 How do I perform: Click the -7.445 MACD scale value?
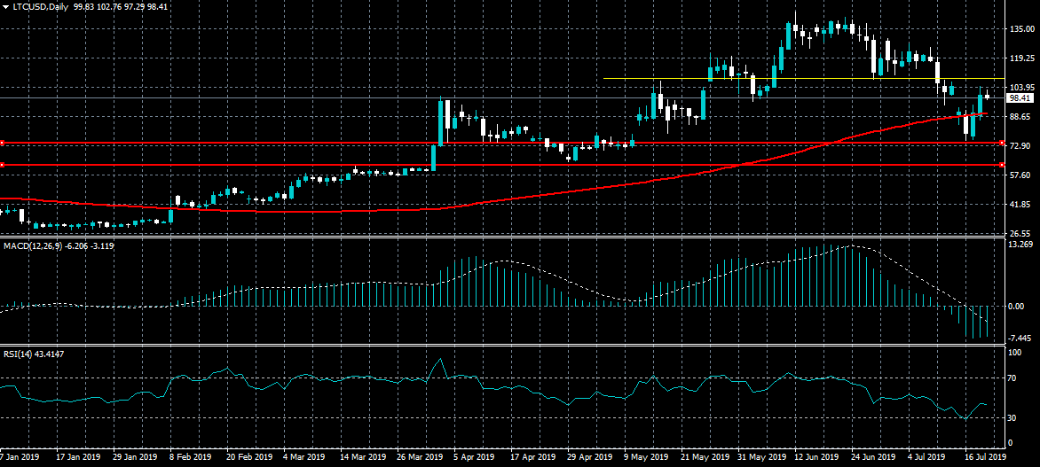pyautogui.click(x=1020, y=338)
